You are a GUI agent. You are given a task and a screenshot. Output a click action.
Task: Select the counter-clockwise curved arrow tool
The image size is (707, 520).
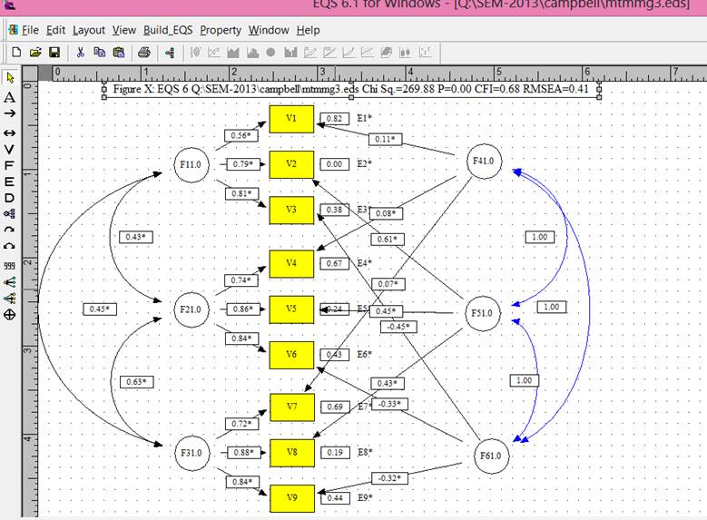pyautogui.click(x=9, y=246)
